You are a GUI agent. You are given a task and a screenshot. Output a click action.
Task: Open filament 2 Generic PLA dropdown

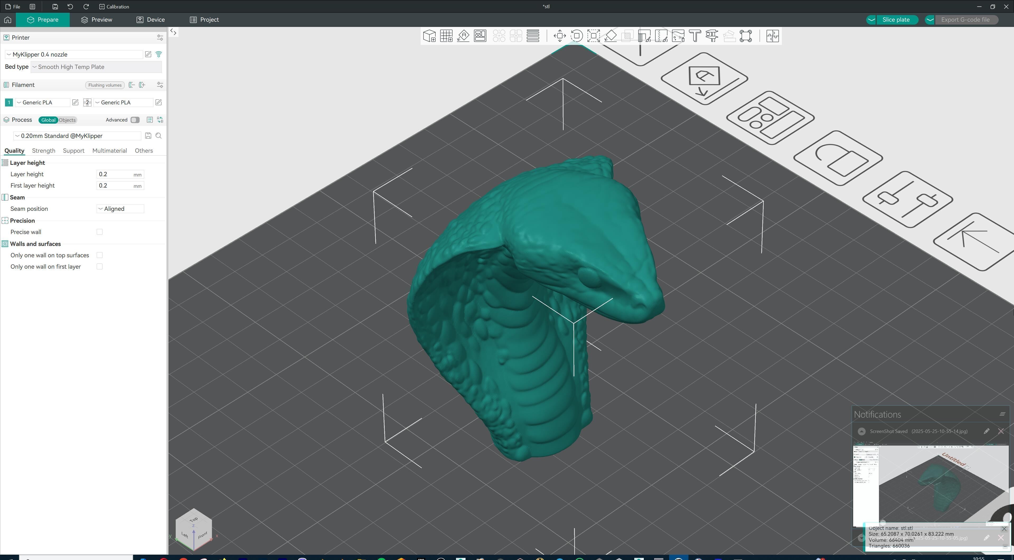pyautogui.click(x=123, y=102)
